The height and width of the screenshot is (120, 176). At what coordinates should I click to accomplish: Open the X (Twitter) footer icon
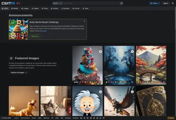(x=85, y=118)
